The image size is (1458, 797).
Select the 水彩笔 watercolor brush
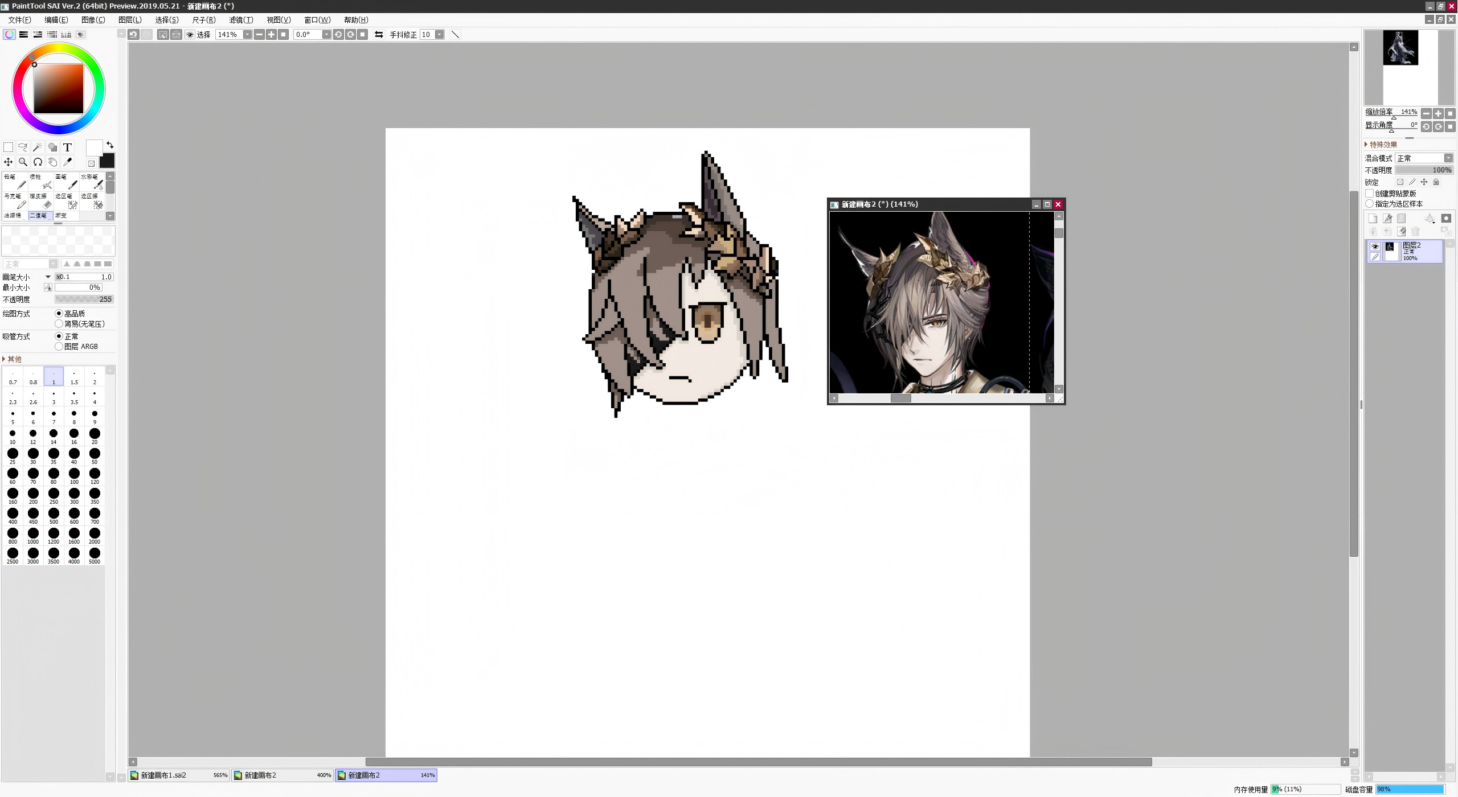[x=92, y=182]
